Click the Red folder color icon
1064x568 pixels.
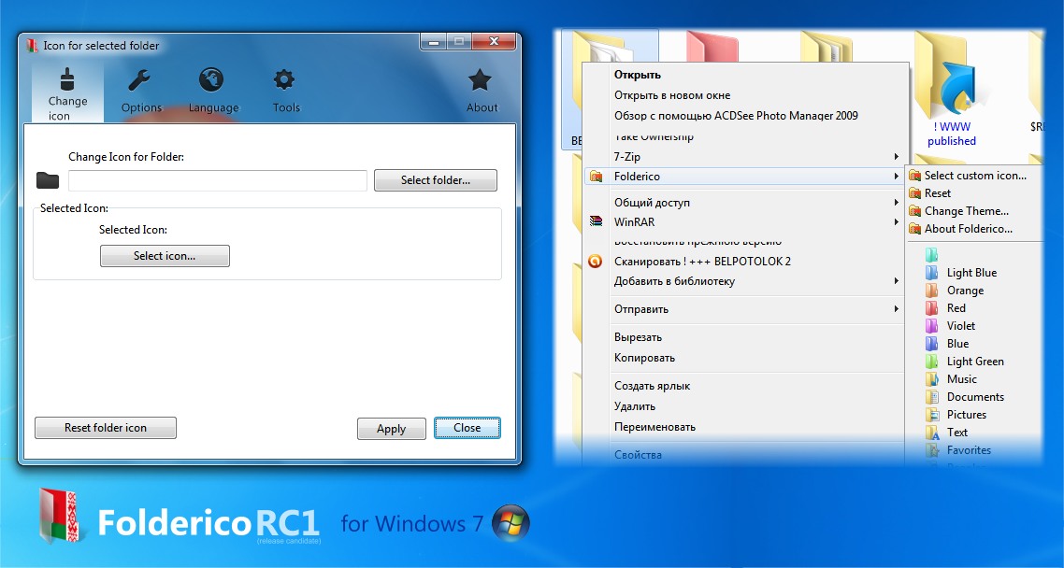(x=931, y=307)
